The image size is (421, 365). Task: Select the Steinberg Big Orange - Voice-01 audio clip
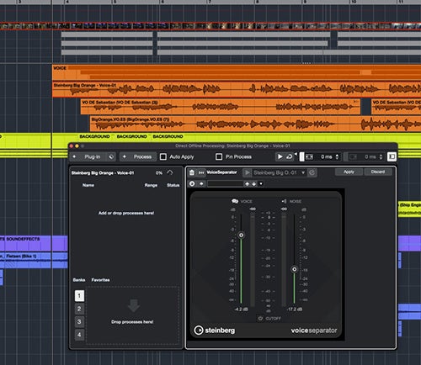[237, 89]
